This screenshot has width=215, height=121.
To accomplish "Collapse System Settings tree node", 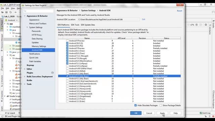I will (27, 28).
